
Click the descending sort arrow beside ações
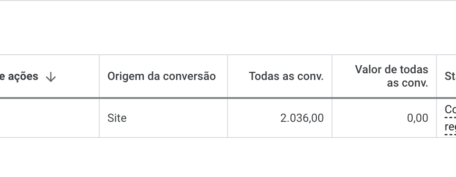point(51,77)
